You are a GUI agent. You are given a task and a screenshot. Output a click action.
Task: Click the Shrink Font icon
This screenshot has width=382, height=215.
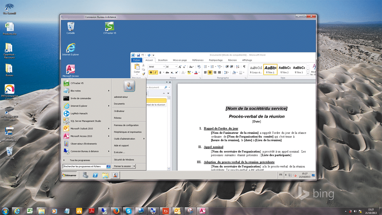click(x=184, y=66)
